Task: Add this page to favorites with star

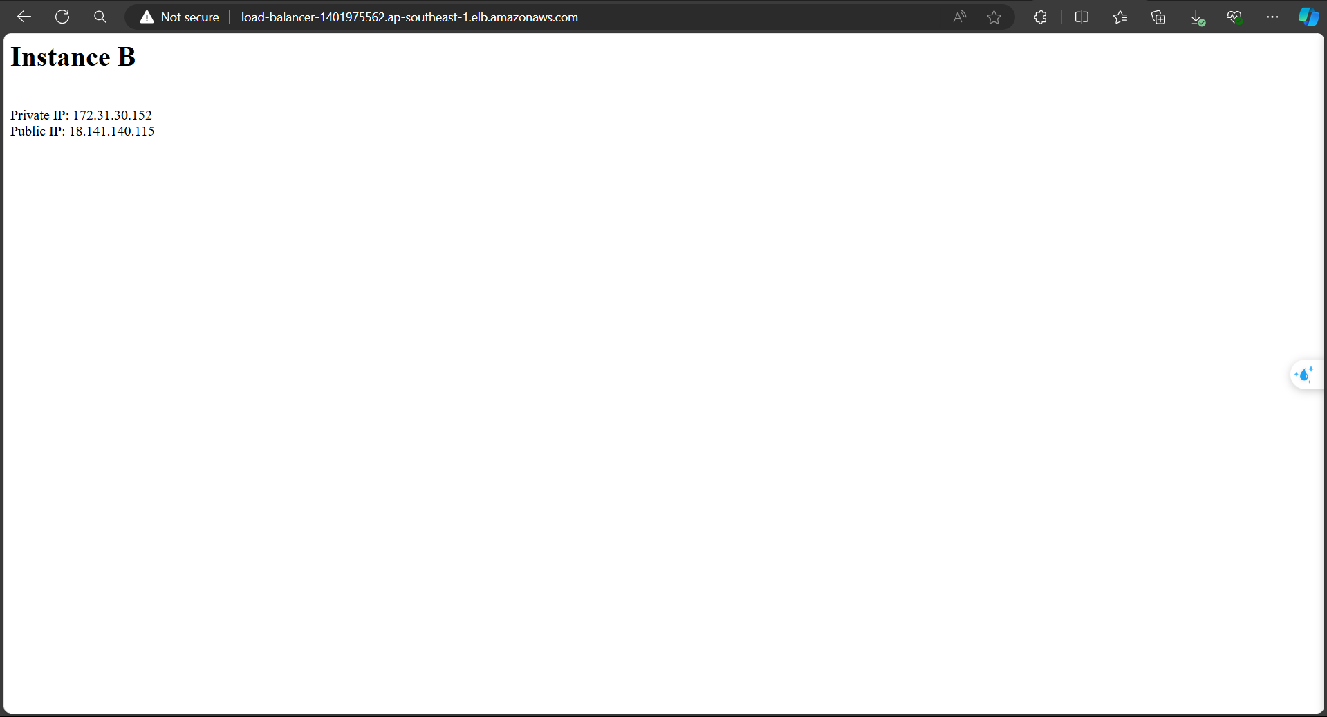Action: pyautogui.click(x=994, y=17)
